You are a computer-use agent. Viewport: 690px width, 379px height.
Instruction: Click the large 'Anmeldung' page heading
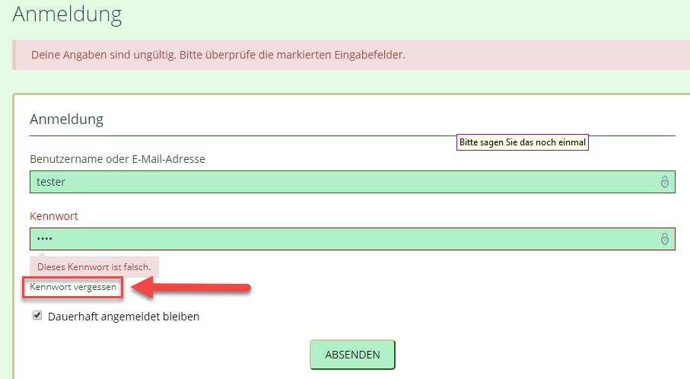coord(67,14)
